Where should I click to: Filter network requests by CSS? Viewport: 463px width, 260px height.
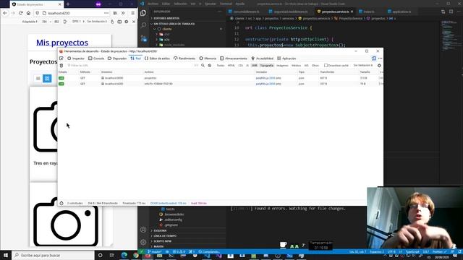(x=241, y=66)
